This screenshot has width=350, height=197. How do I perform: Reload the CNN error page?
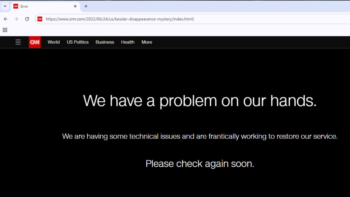[27, 19]
